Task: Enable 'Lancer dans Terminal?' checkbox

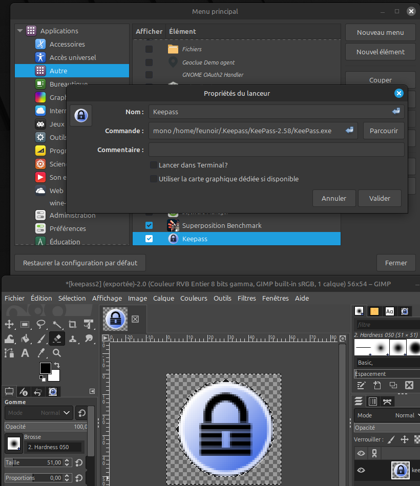Action: click(153, 165)
